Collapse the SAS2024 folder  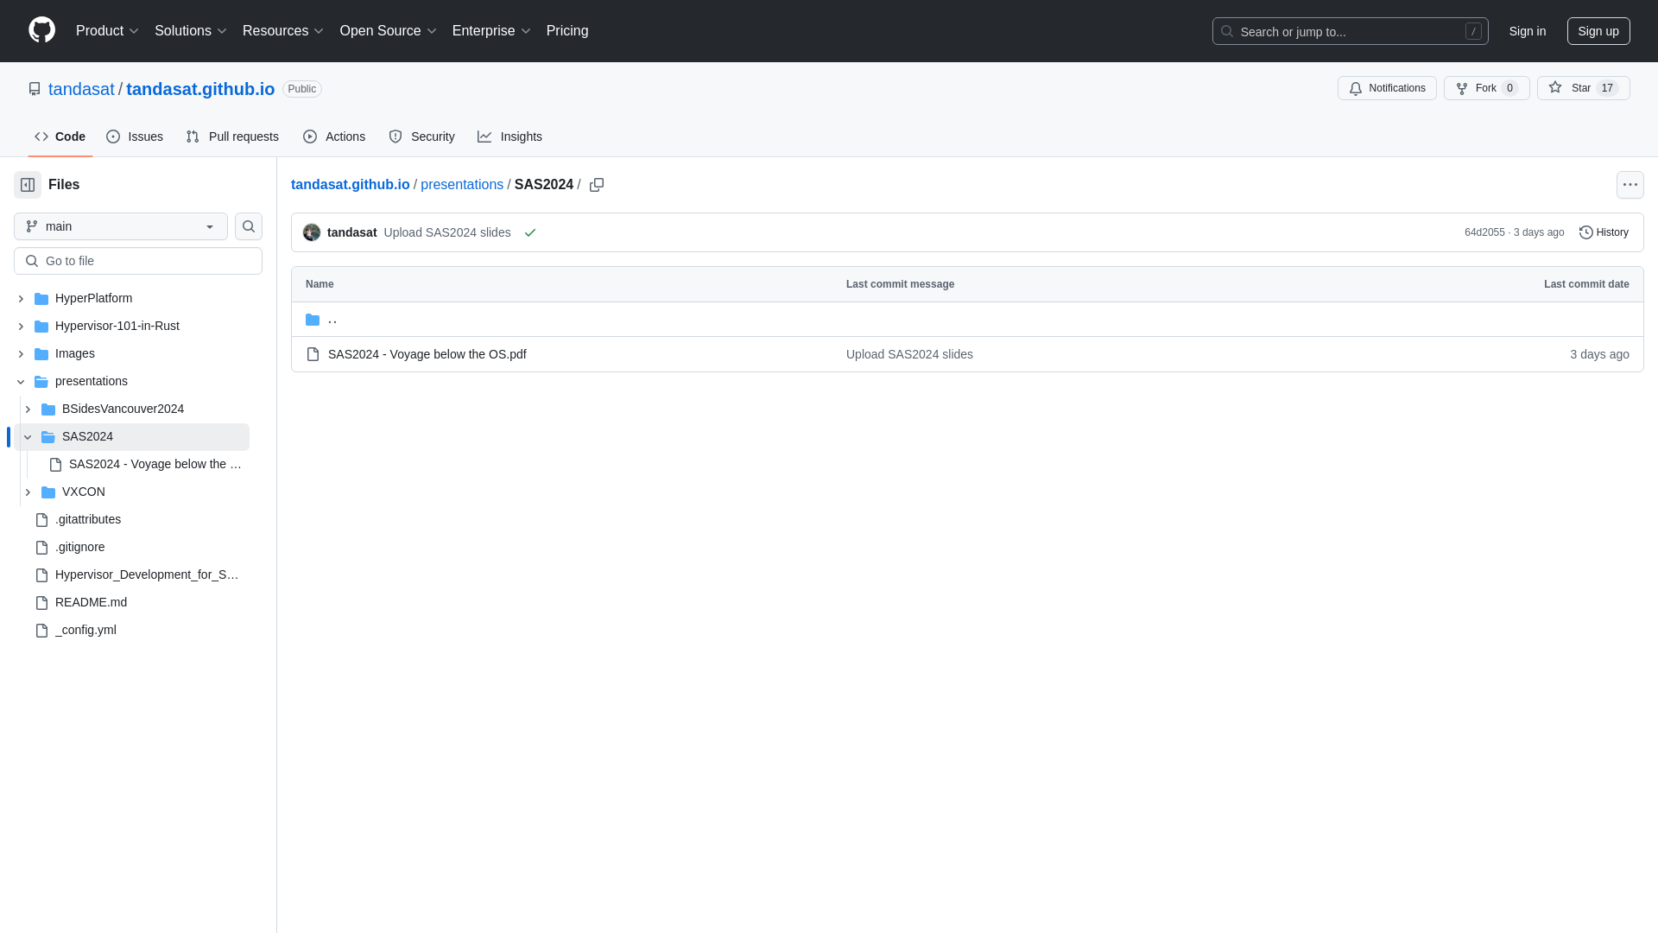(28, 437)
